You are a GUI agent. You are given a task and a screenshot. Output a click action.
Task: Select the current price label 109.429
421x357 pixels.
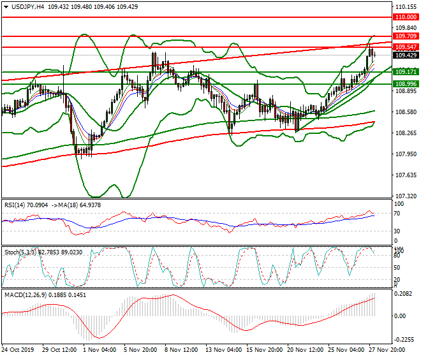pos(406,55)
